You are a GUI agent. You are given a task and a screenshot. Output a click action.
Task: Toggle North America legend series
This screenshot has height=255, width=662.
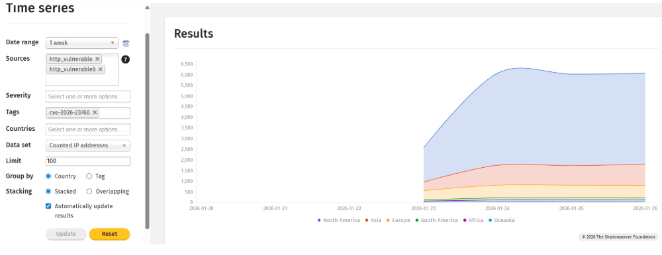(338, 221)
